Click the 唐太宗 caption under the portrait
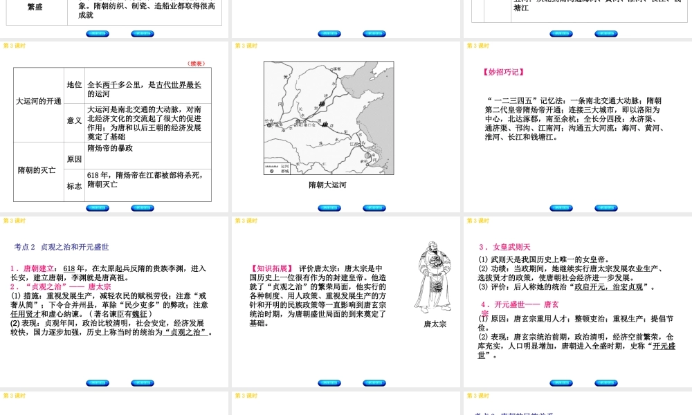 (435, 324)
